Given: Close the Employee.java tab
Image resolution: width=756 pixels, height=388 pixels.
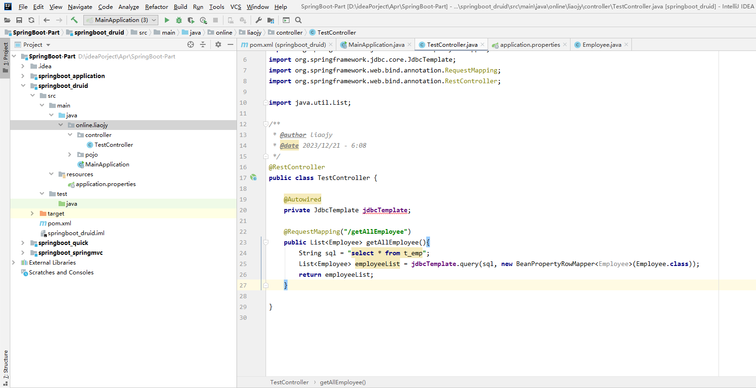Looking at the screenshot, I should (626, 44).
